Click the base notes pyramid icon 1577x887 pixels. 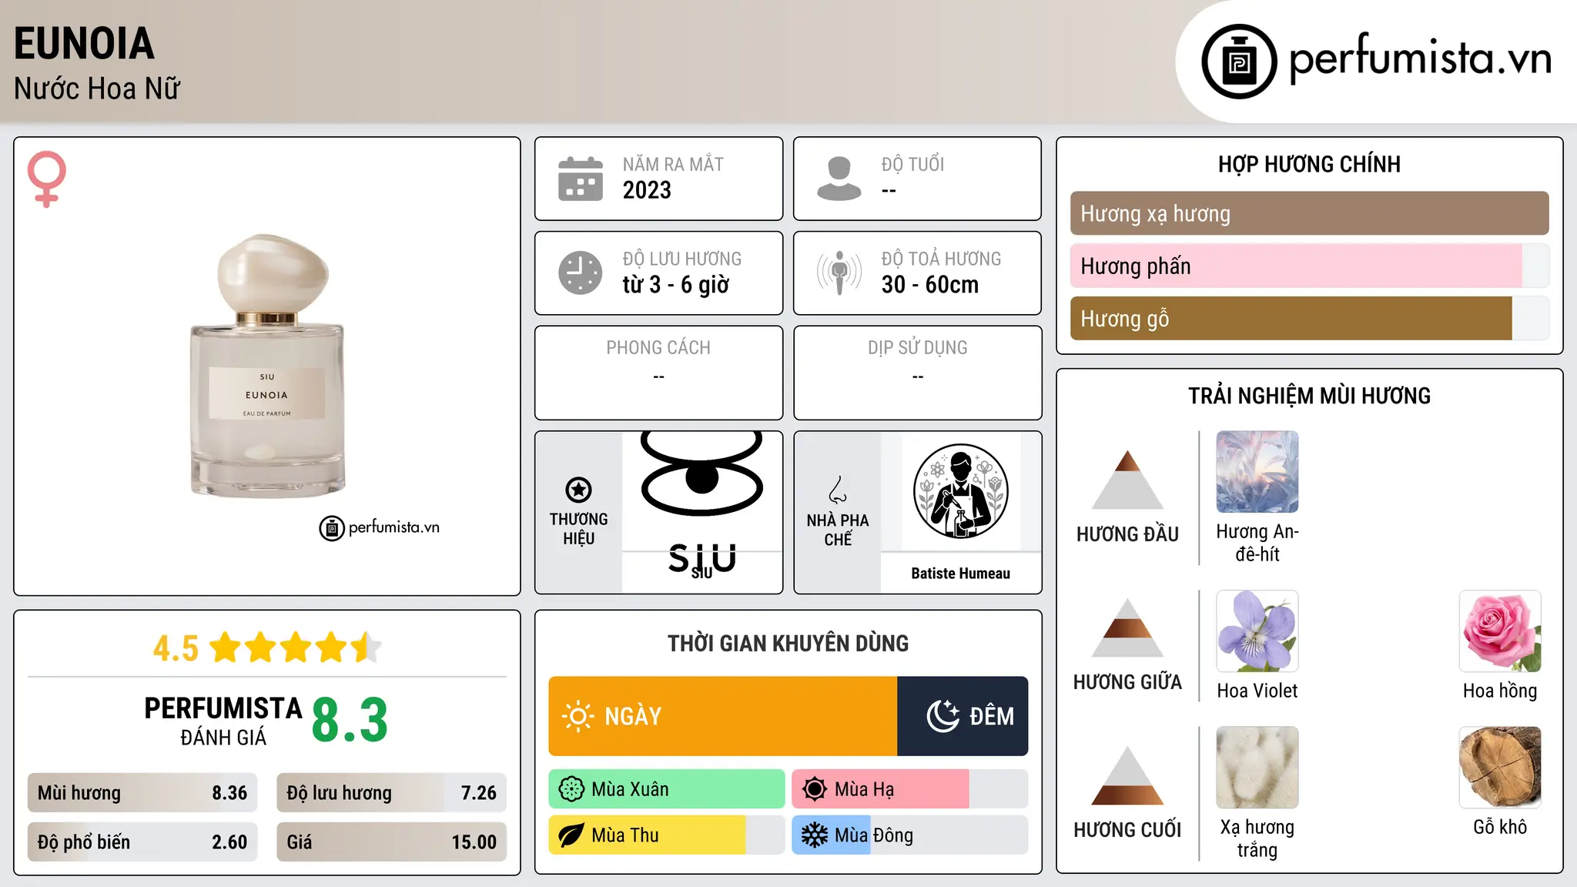click(x=1127, y=775)
